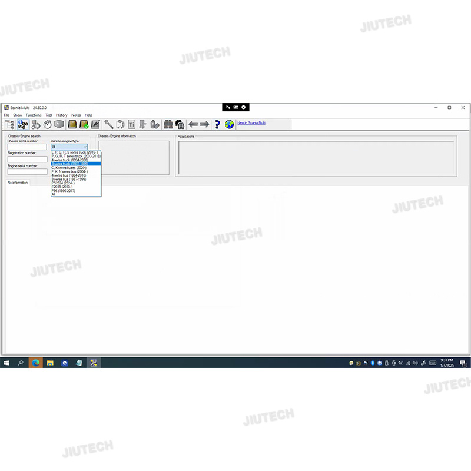
Task: Click the TI document toolbar icon
Action: click(132, 124)
